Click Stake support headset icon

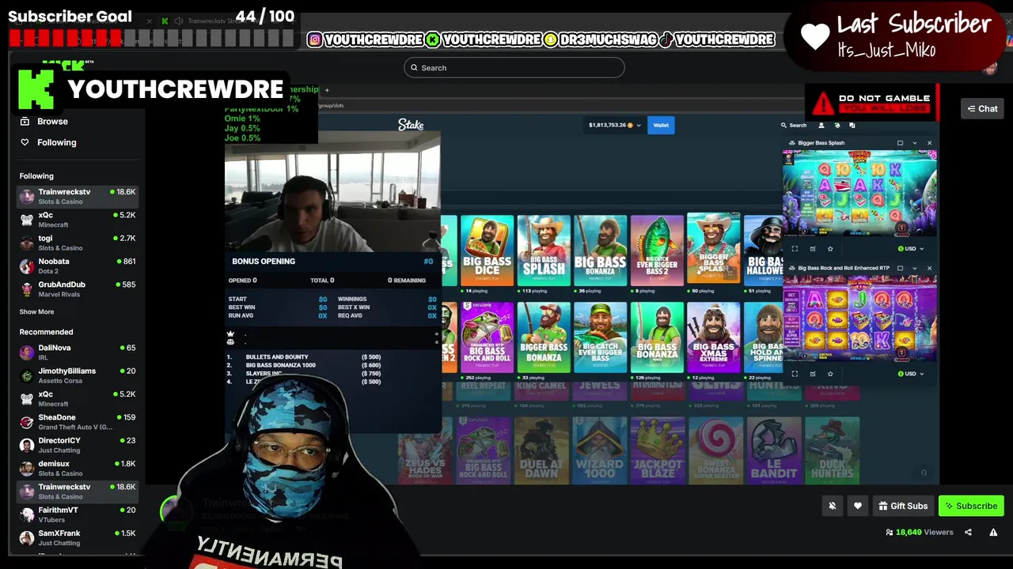(924, 473)
